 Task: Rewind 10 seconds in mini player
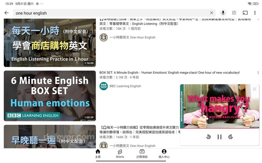pyautogui.click(x=208, y=137)
